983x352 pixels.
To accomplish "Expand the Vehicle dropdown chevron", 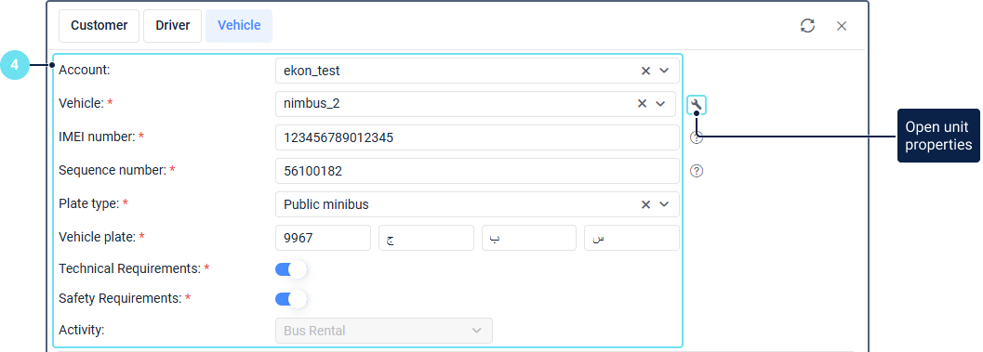I will [660, 104].
